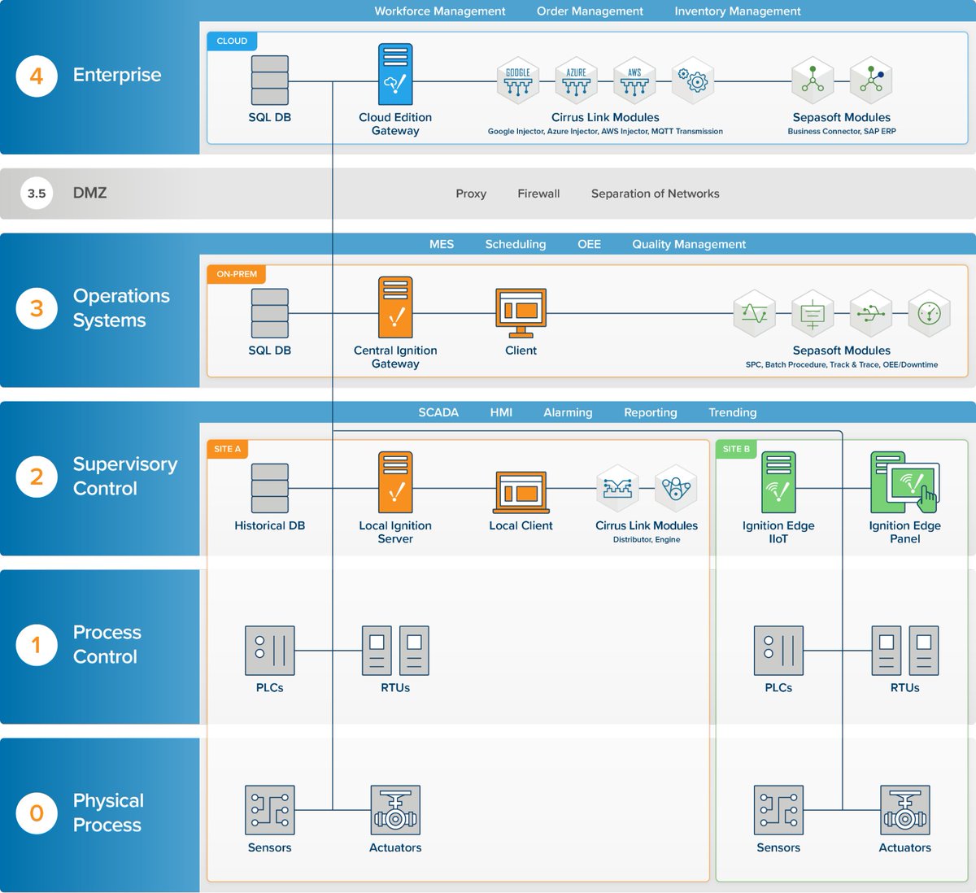Click the CLOUD section tag
Viewport: 976px width, 893px height.
233,41
